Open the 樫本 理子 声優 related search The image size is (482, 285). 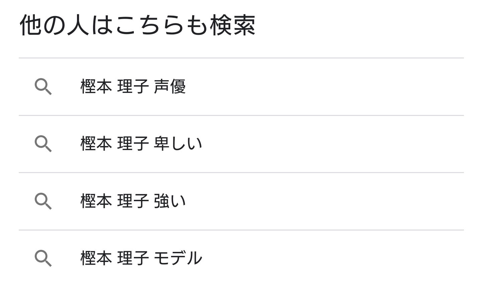coord(241,87)
